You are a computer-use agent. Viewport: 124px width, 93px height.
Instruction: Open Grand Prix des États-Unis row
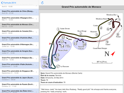click(x=19, y=91)
